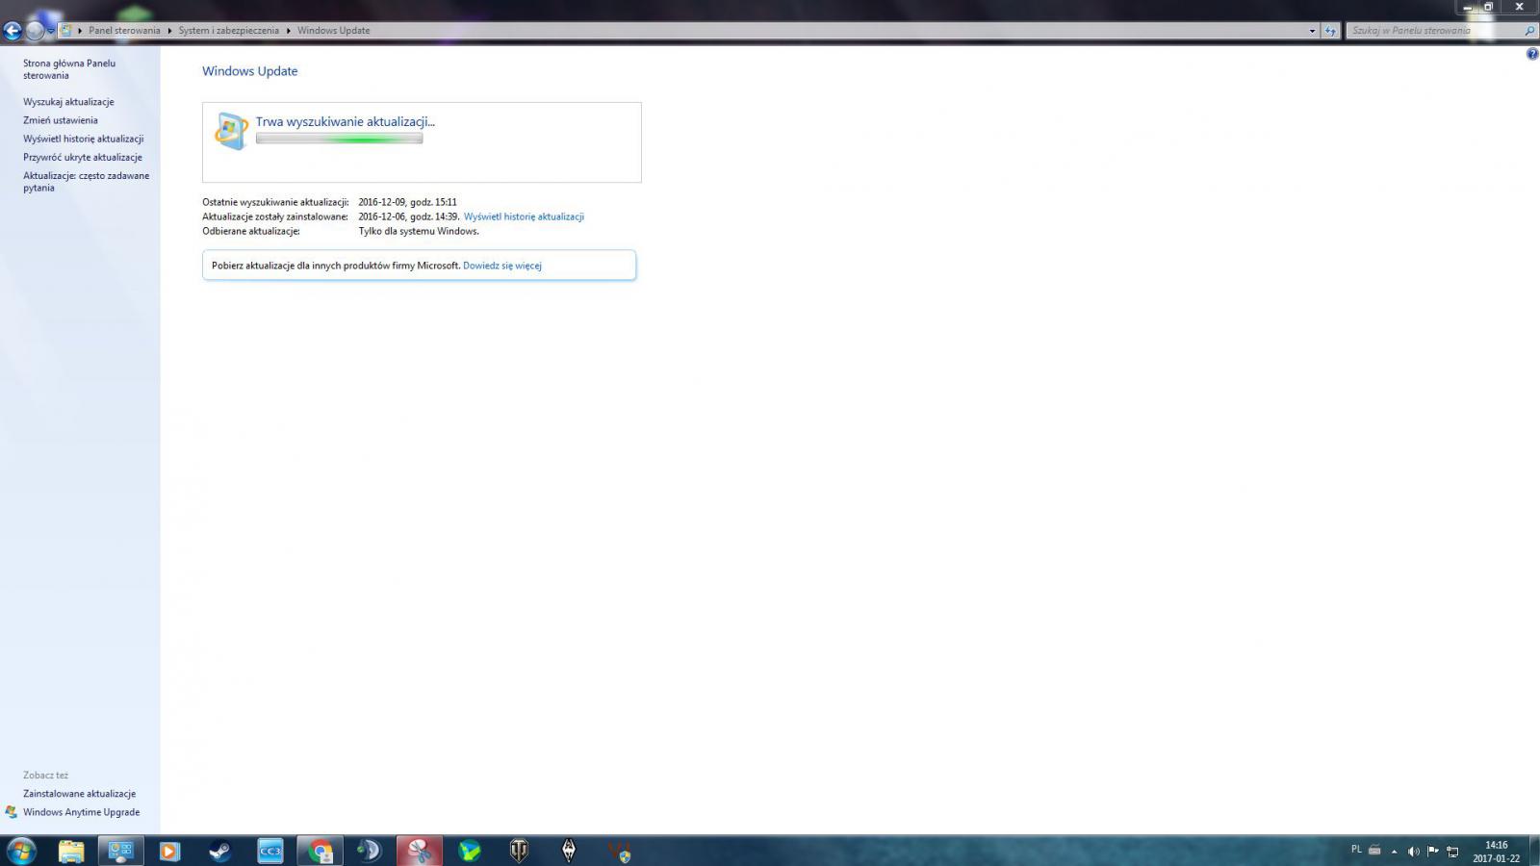Switch to Google Chrome in taskbar

tap(320, 851)
